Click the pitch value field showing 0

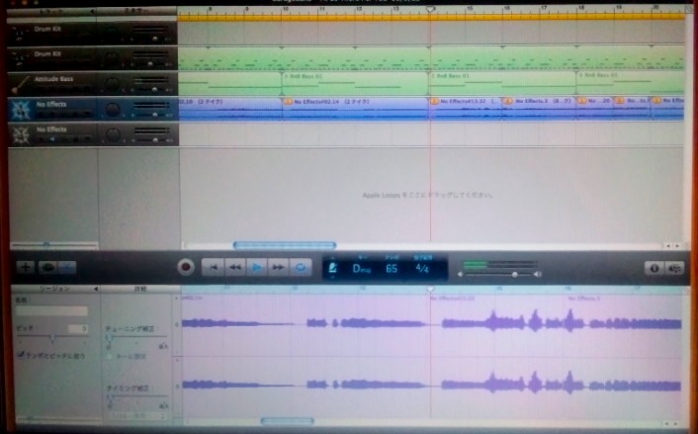pos(78,329)
